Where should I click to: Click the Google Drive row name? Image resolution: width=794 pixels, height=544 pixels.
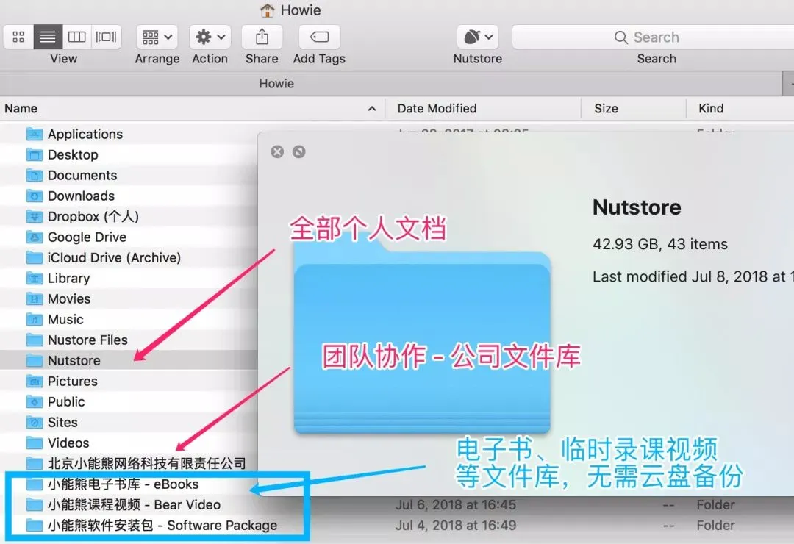coord(87,237)
